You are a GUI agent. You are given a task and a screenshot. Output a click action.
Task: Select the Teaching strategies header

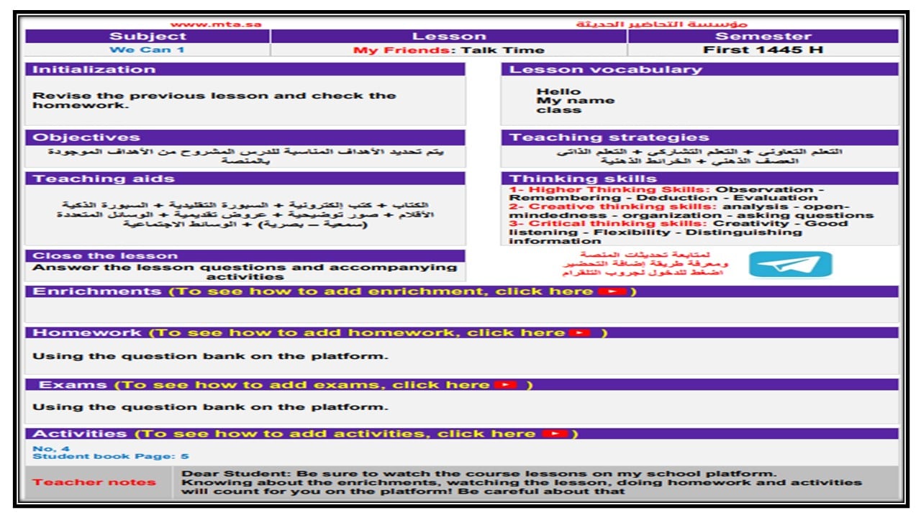[x=700, y=137]
